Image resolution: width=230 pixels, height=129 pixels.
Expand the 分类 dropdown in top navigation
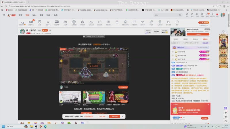click(34, 15)
